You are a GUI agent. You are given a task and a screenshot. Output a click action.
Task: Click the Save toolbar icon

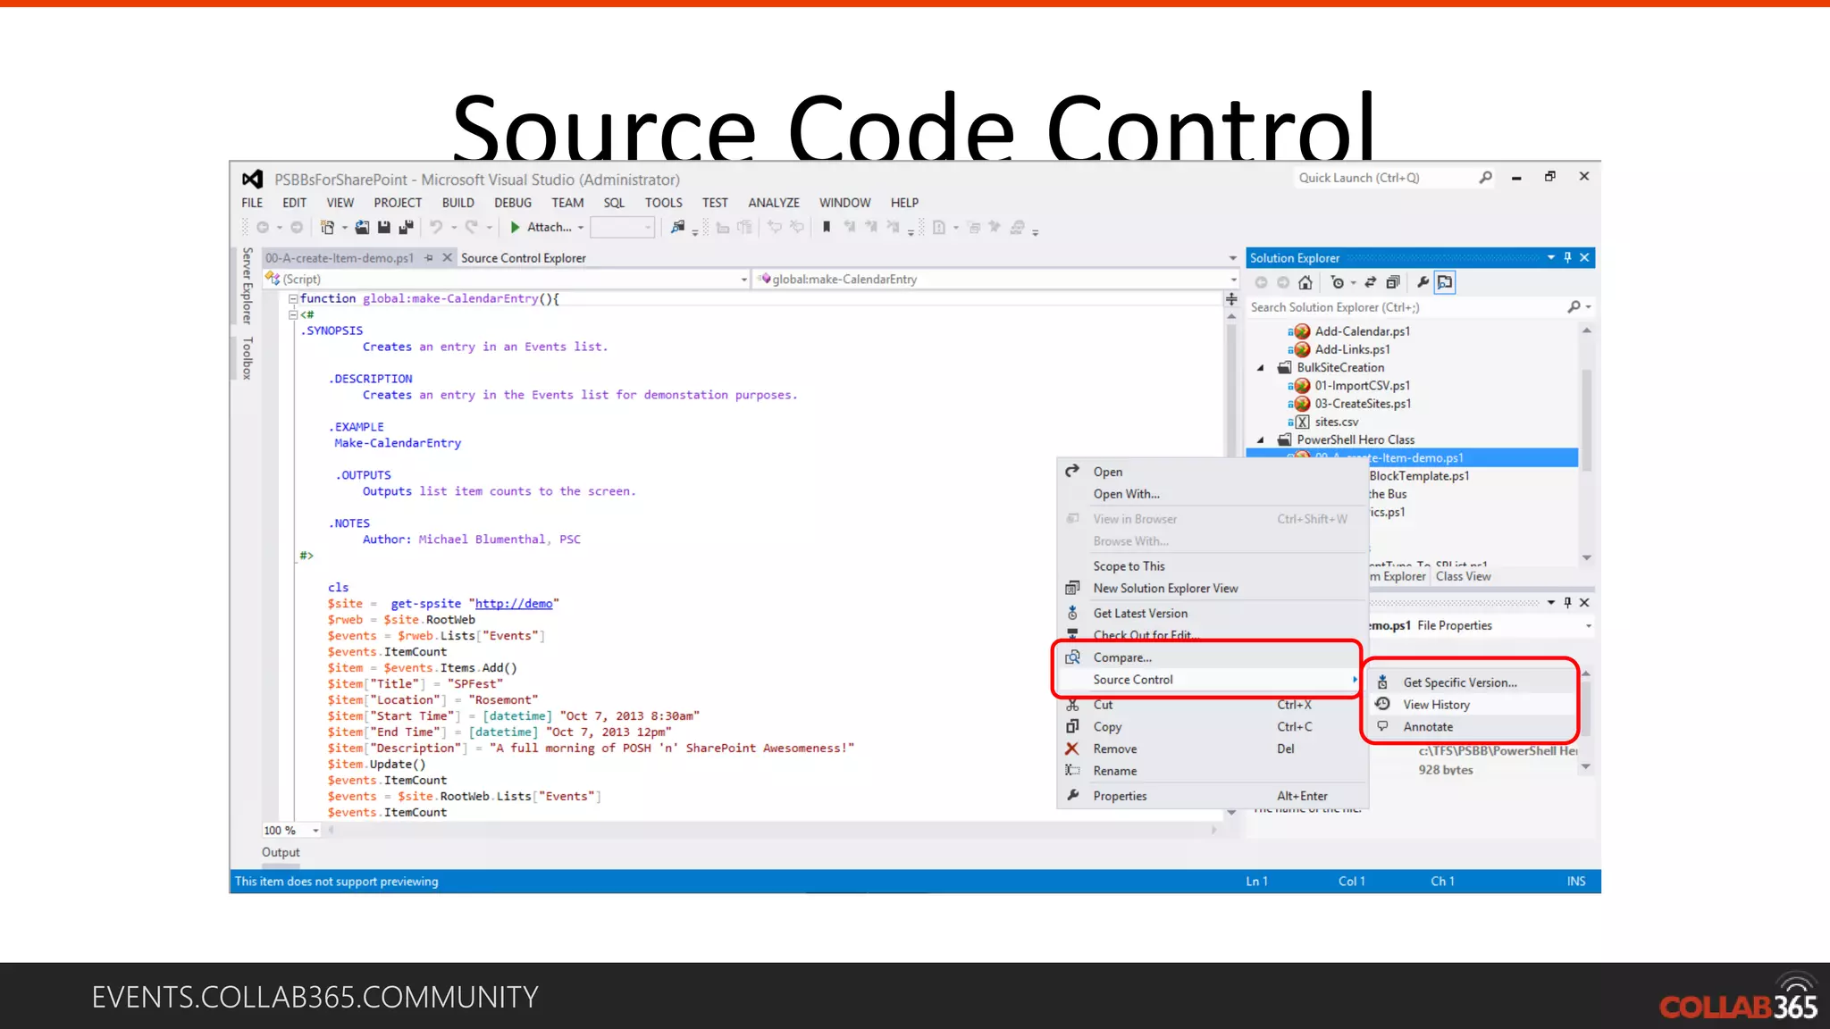[x=384, y=228]
